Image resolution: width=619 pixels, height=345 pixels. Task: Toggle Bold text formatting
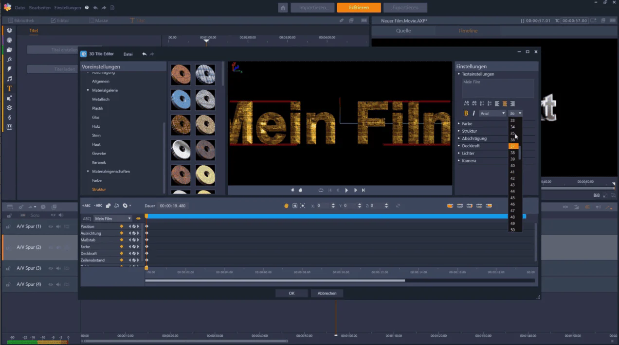click(x=466, y=113)
